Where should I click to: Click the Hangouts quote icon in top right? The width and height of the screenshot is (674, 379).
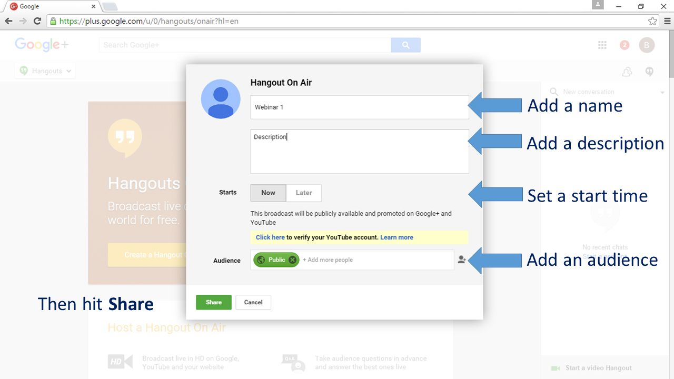pyautogui.click(x=650, y=72)
